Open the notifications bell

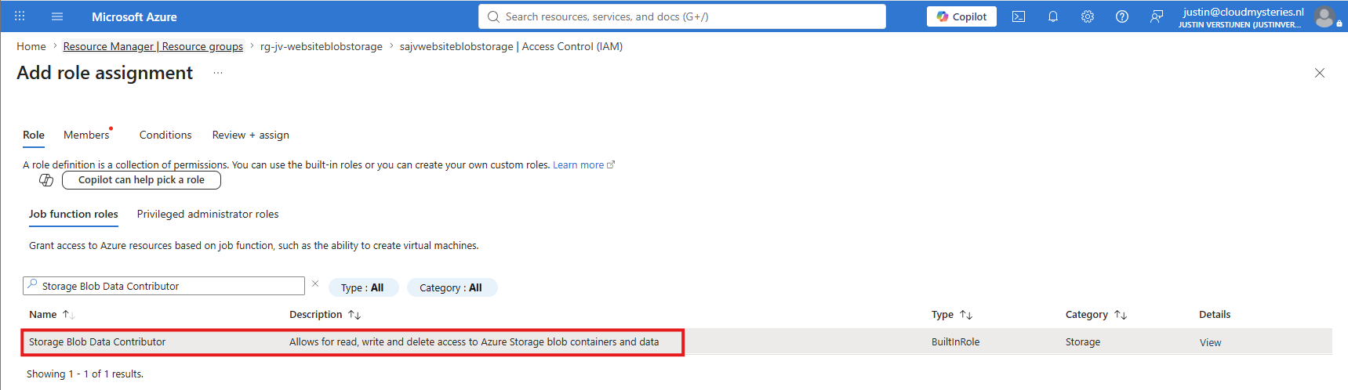pyautogui.click(x=1053, y=16)
